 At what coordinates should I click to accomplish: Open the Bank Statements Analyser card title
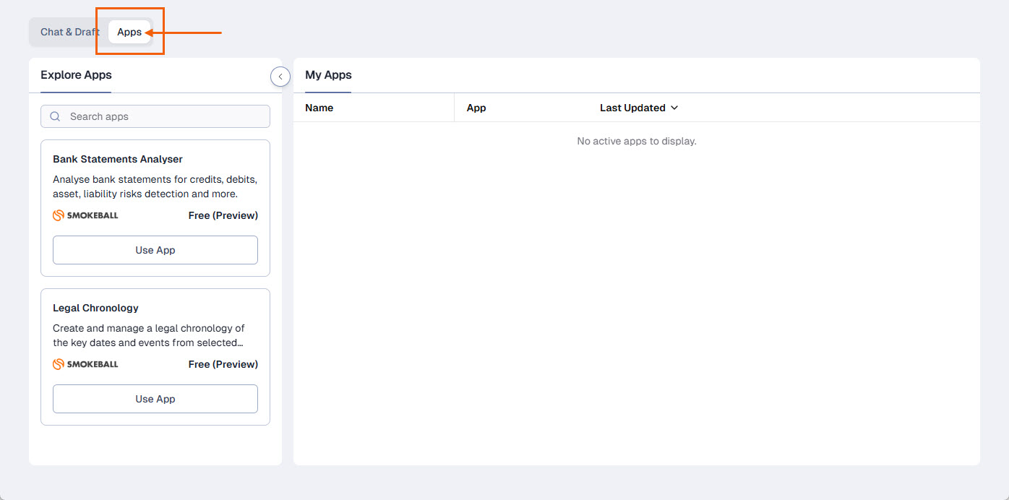118,159
